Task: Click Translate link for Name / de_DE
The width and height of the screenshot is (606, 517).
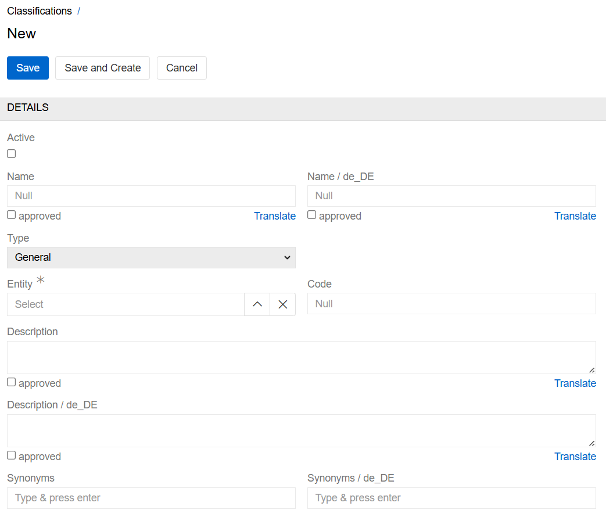Action: click(575, 216)
